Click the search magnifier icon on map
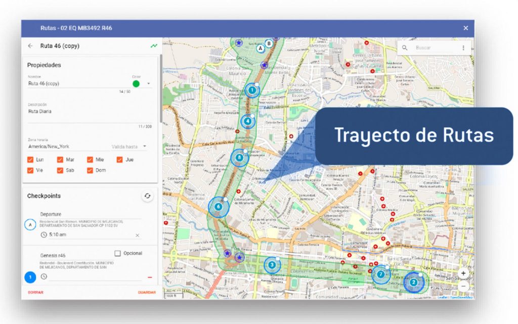This screenshot has height=324, width=518. click(x=405, y=48)
